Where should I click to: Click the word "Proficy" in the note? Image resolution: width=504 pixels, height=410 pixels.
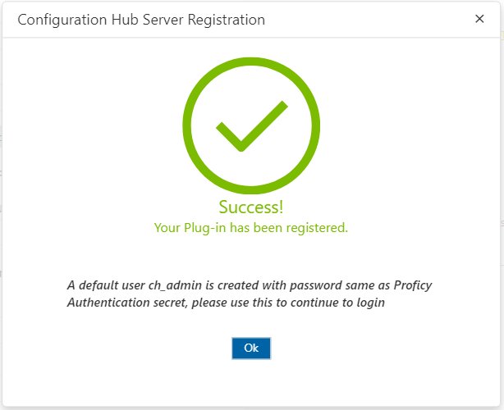click(x=413, y=285)
